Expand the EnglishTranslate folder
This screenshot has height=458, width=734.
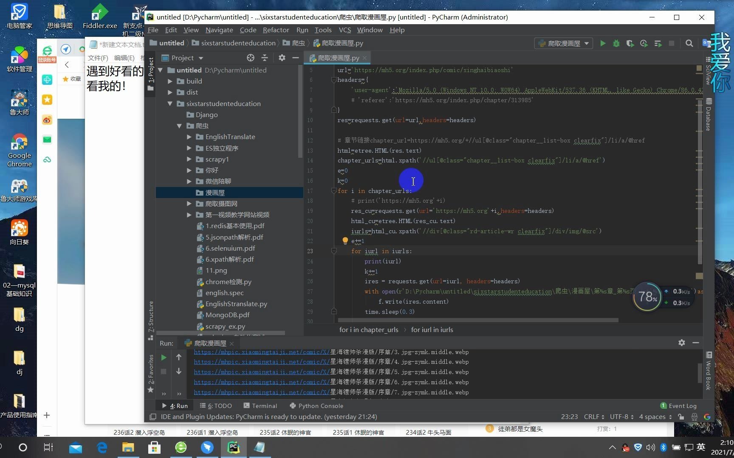pos(189,137)
